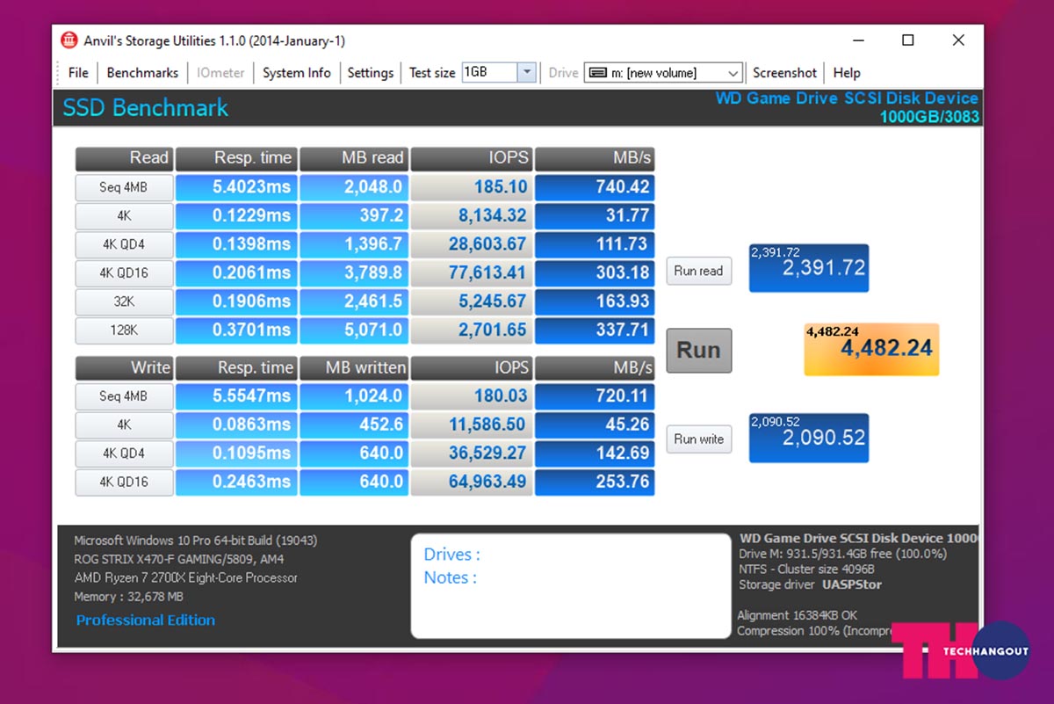Click the 1000GB/3083 device label

tap(929, 117)
